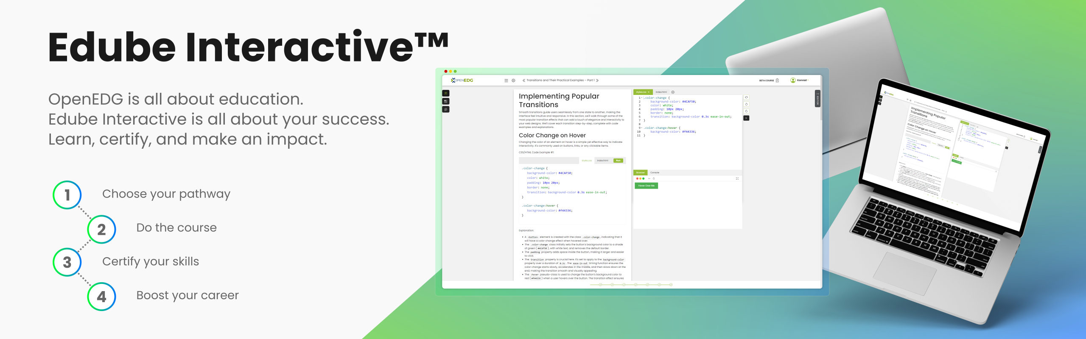This screenshot has height=339, width=1086.
Task: Collapse the EDITOR side panel tab
Action: point(817,99)
